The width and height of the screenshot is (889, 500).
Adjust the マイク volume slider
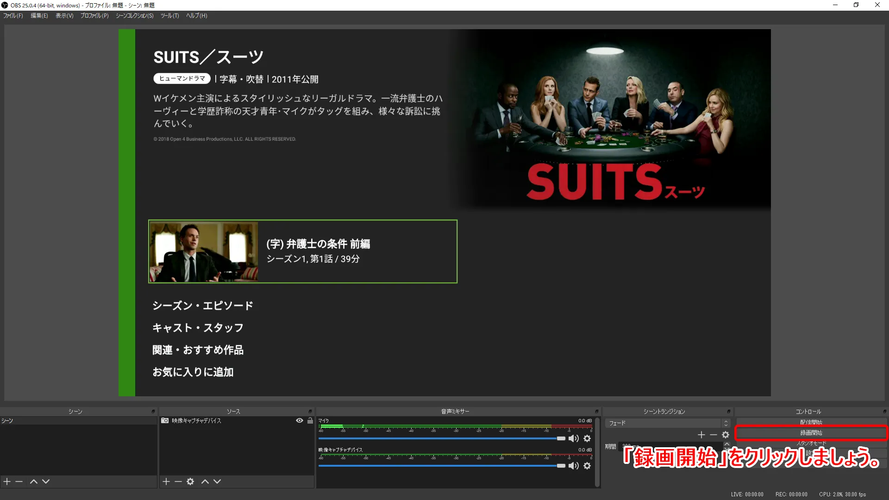442,438
